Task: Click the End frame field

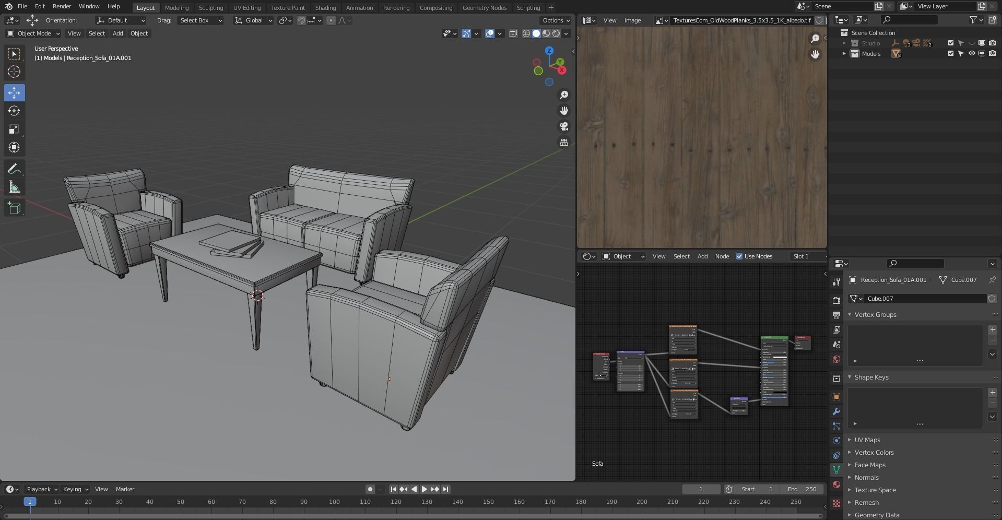Action: coord(802,489)
